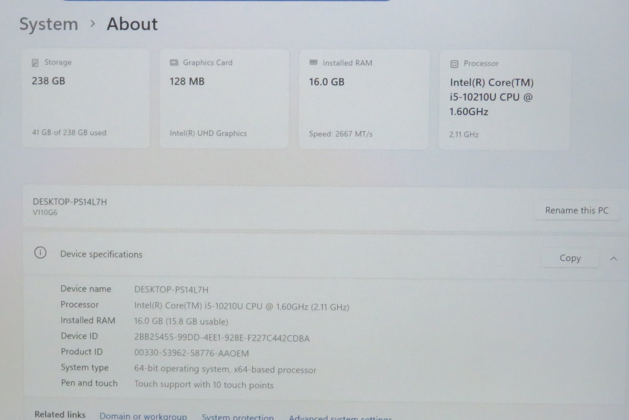Viewport: 629px width, 420px height.
Task: Click the About breadcrumb title
Action: 132,24
